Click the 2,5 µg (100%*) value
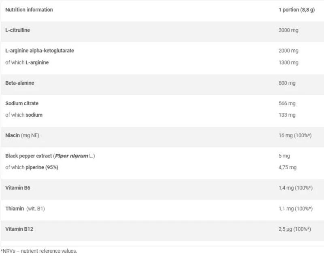The height and width of the screenshot is (258, 324). (x=294, y=229)
